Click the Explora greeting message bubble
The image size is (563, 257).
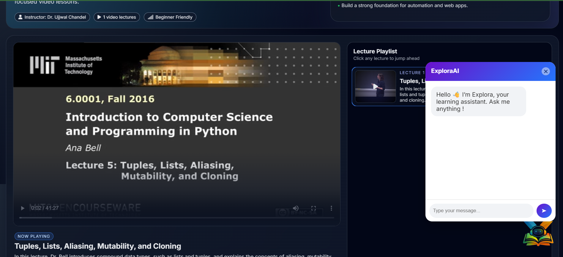pos(478,101)
